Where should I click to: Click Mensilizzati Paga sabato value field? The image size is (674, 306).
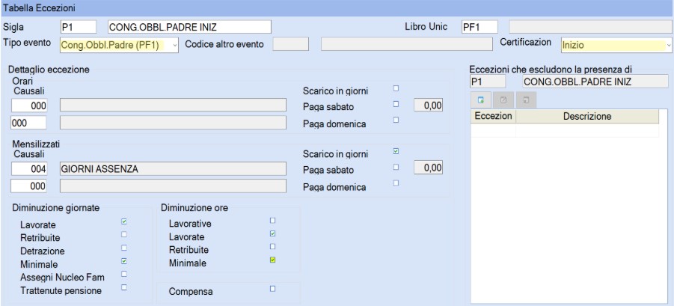428,168
